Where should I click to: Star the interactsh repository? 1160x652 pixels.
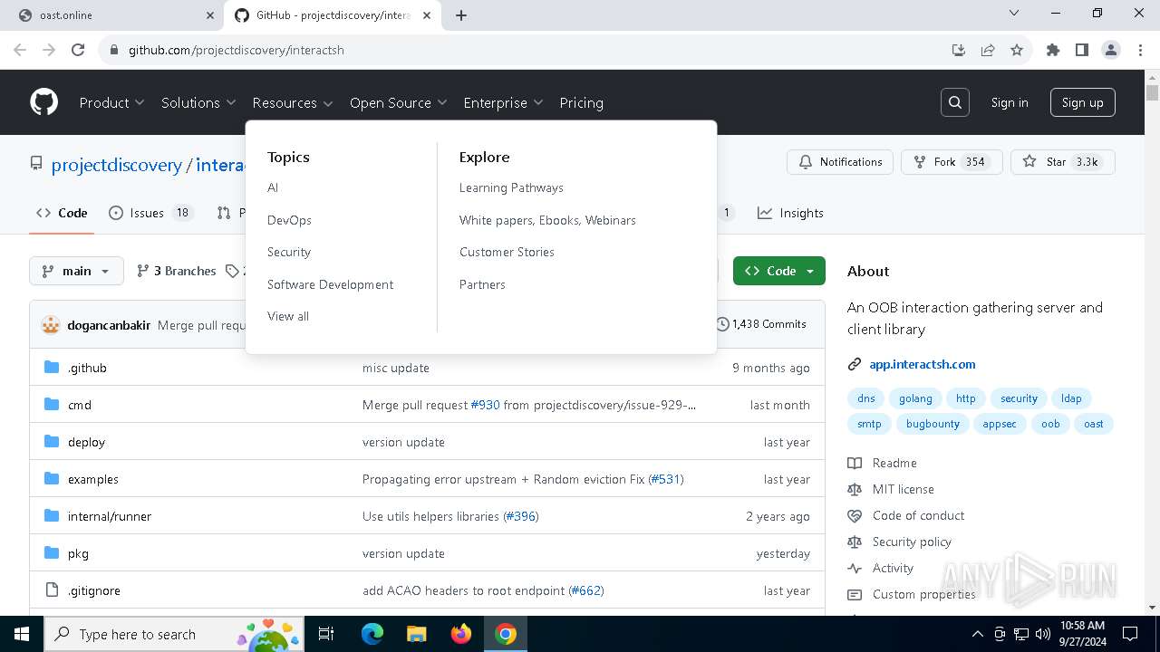click(1063, 162)
